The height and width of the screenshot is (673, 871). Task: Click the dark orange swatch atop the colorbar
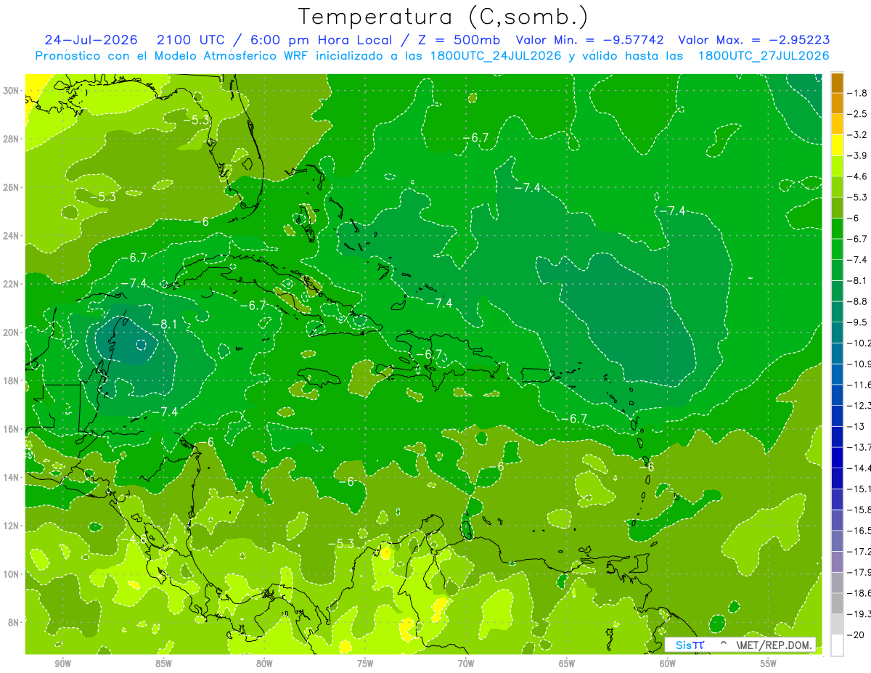(x=837, y=83)
